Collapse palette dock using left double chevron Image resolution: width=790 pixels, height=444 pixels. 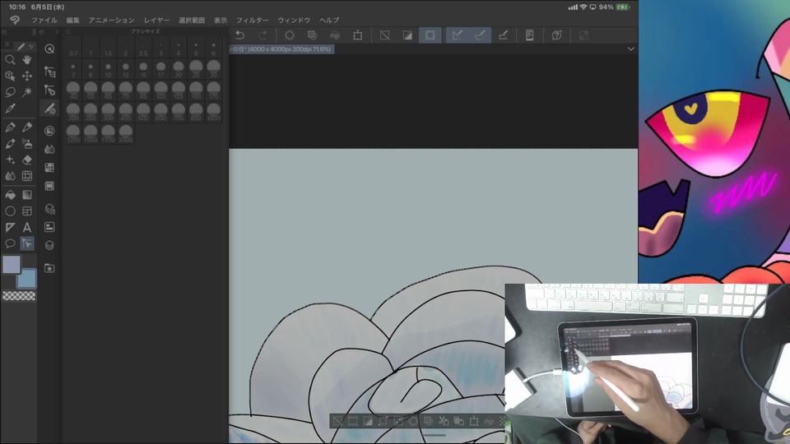tap(41, 32)
